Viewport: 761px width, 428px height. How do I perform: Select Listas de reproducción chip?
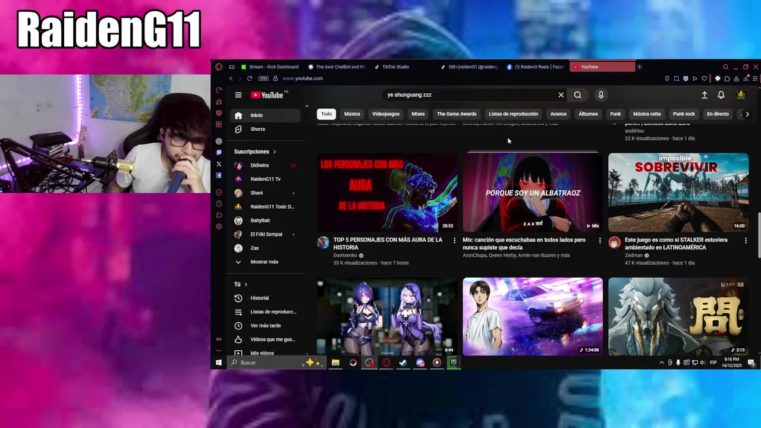pyautogui.click(x=513, y=114)
